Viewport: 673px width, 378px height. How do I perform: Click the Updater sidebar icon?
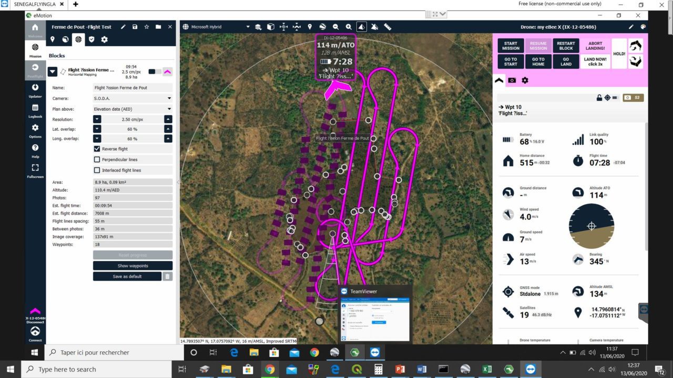point(35,90)
